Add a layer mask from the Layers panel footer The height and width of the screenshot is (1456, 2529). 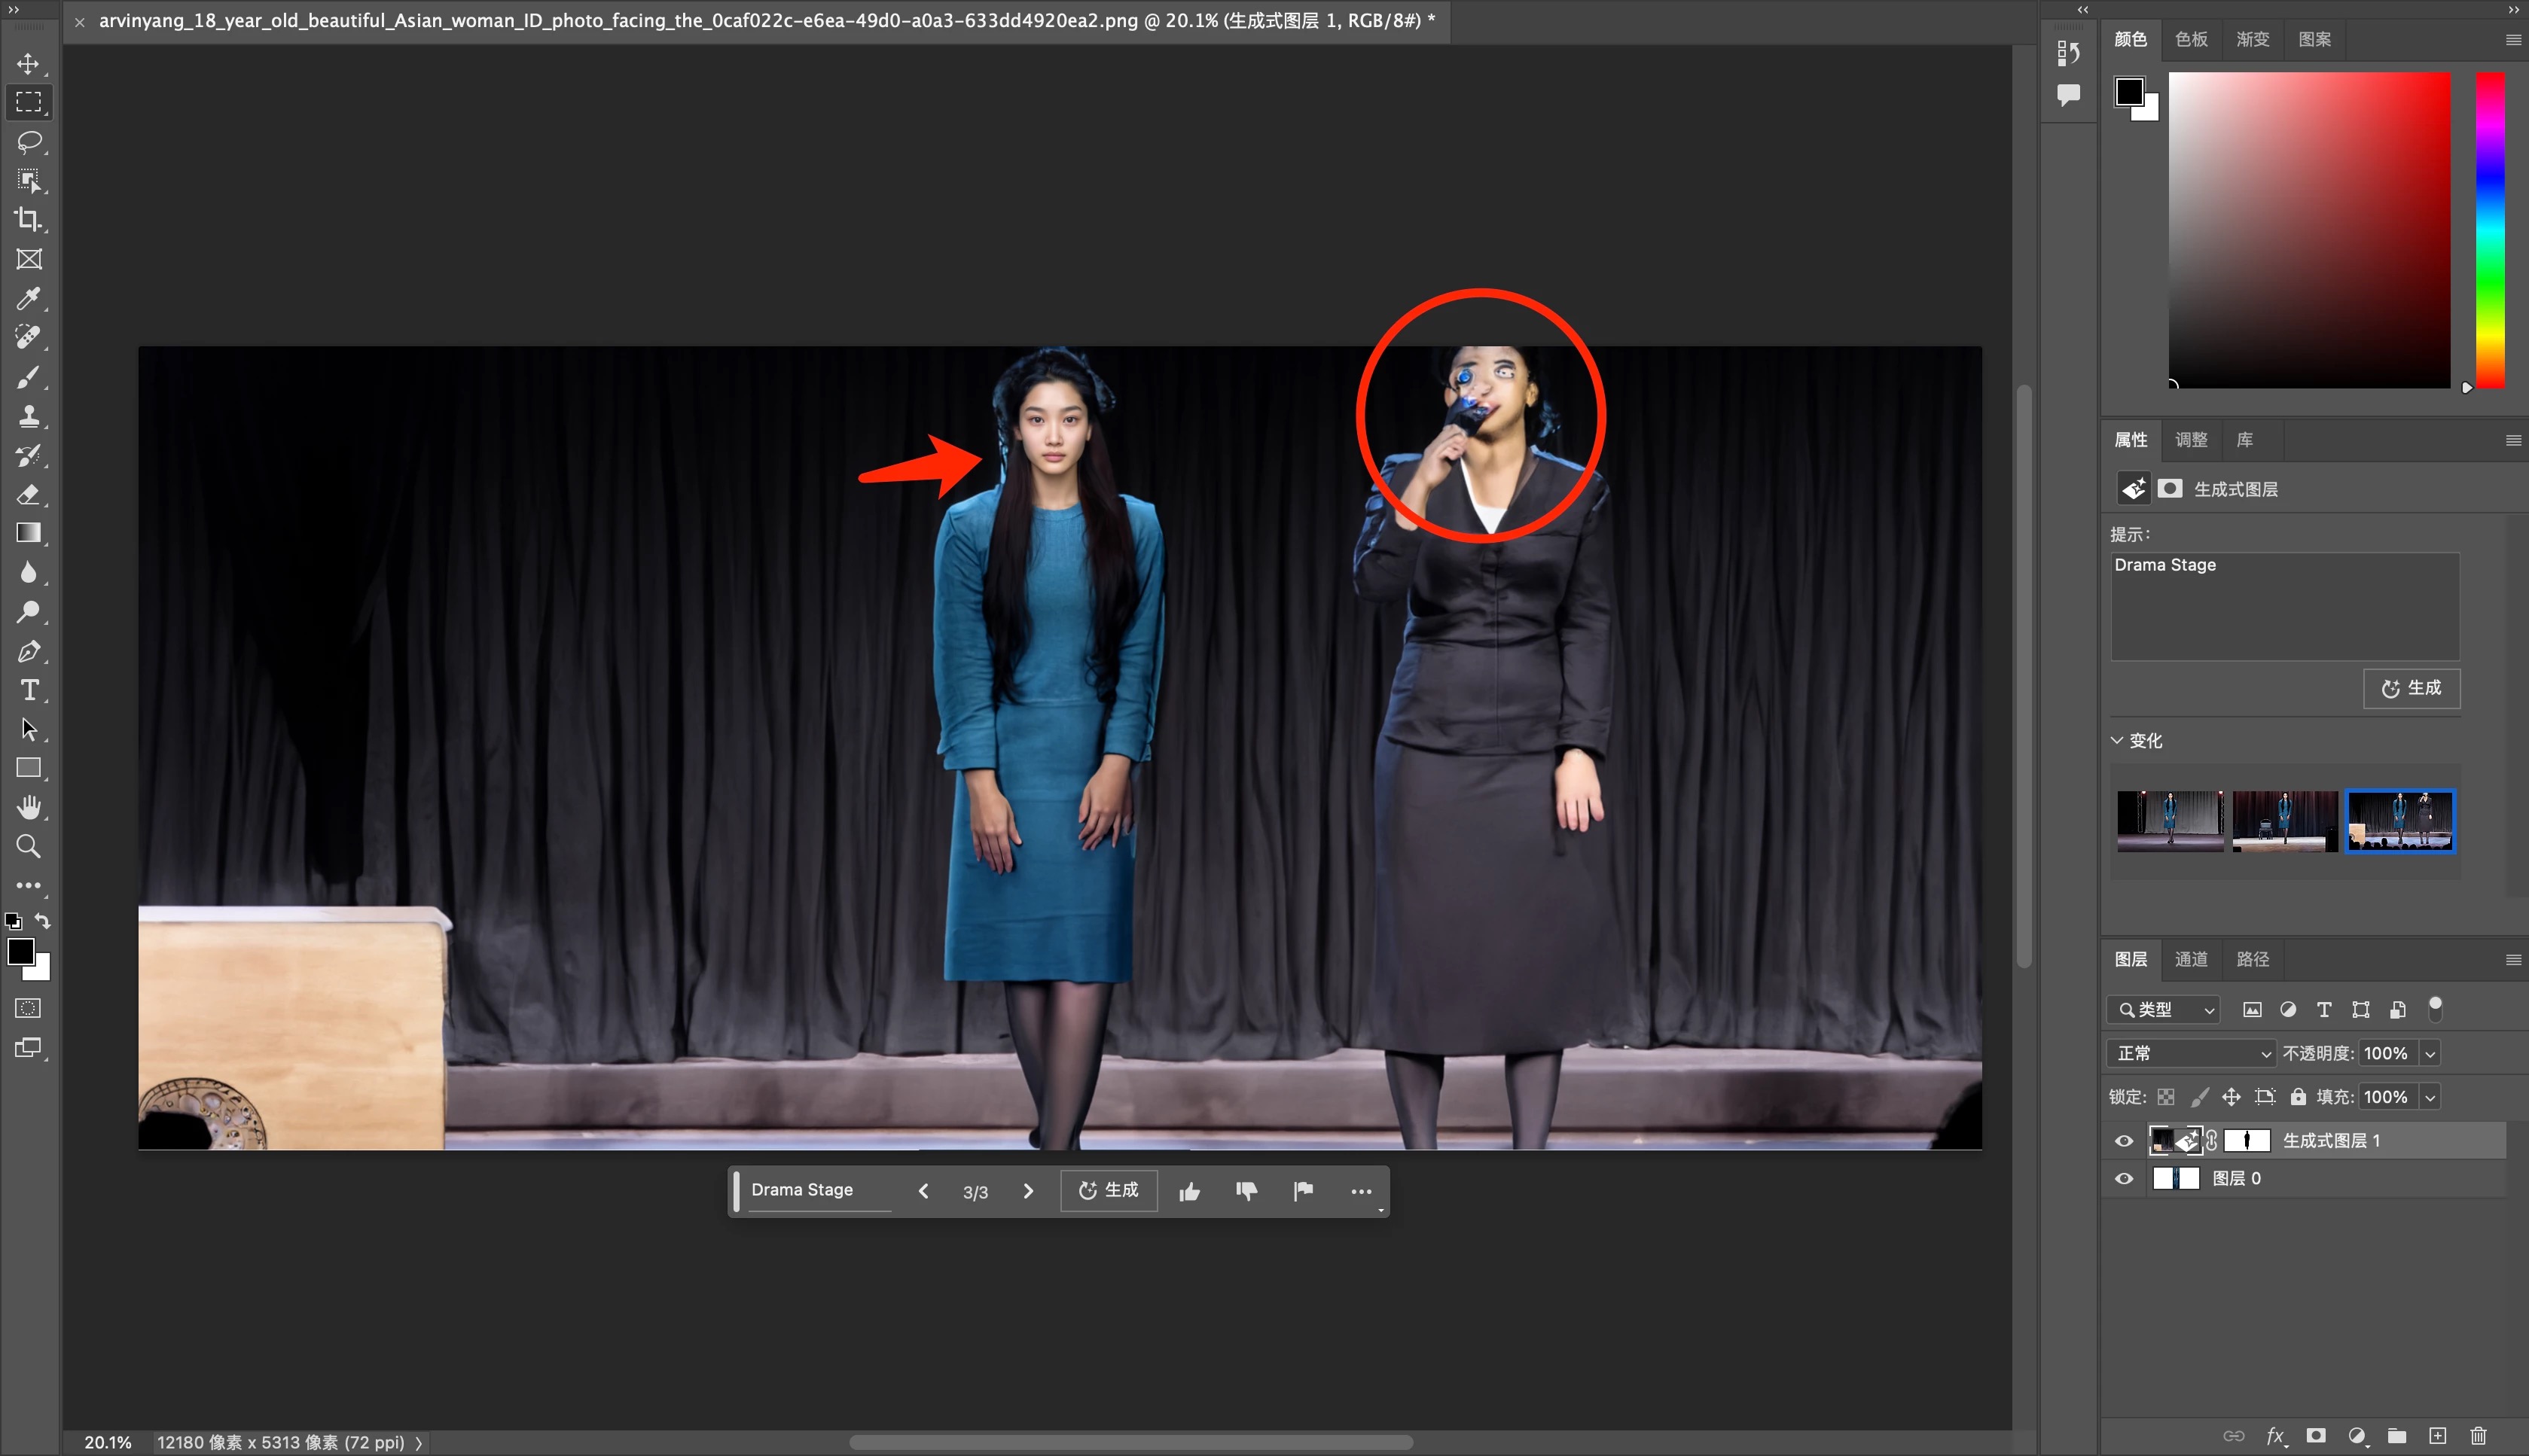[x=2316, y=1436]
